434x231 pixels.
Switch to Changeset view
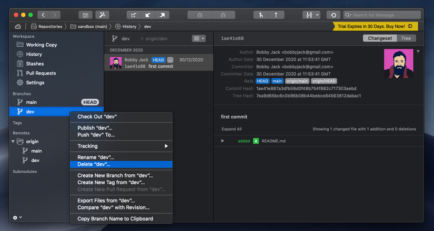coord(379,38)
